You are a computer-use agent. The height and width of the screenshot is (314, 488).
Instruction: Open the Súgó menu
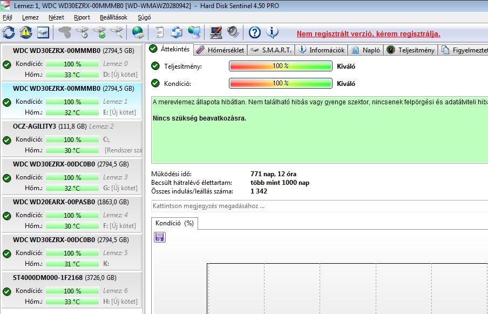144,17
